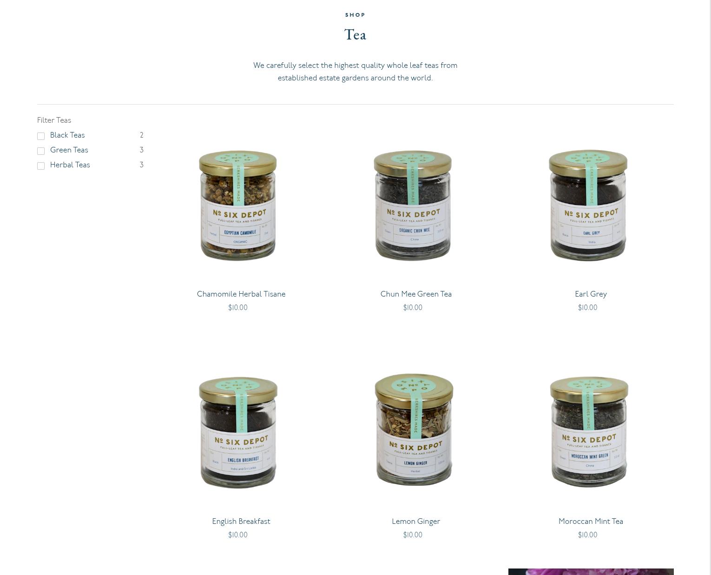The height and width of the screenshot is (575, 711).
Task: Check the Black Teas filter checkbox
Action: tap(41, 136)
